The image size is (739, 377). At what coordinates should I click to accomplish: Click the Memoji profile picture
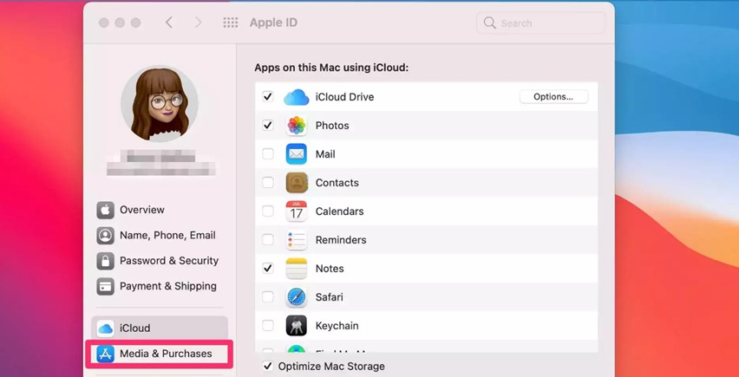click(160, 104)
